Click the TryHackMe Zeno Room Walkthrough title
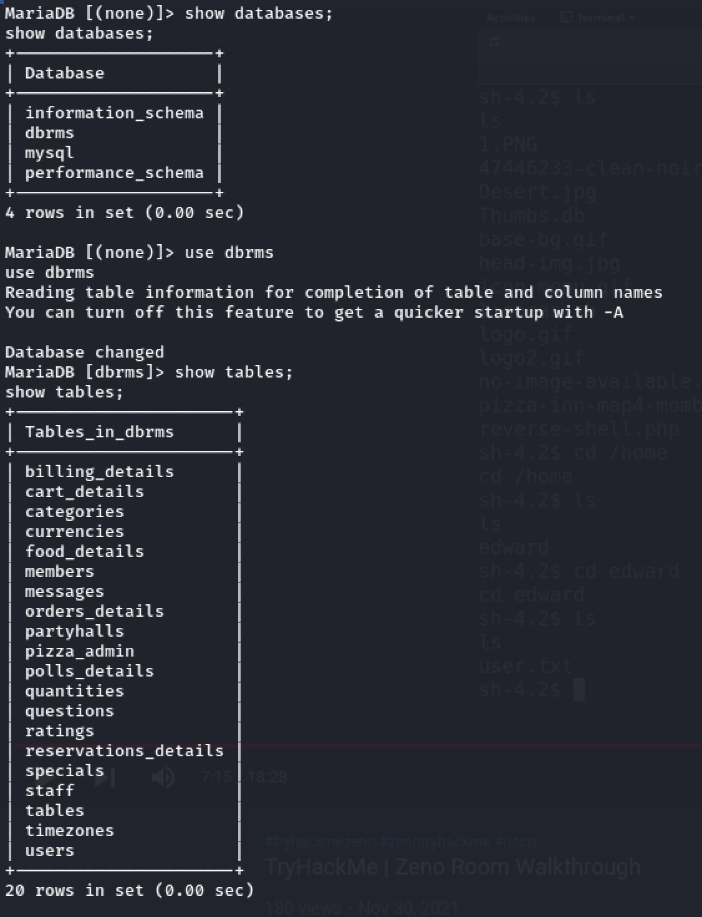 coord(453,867)
